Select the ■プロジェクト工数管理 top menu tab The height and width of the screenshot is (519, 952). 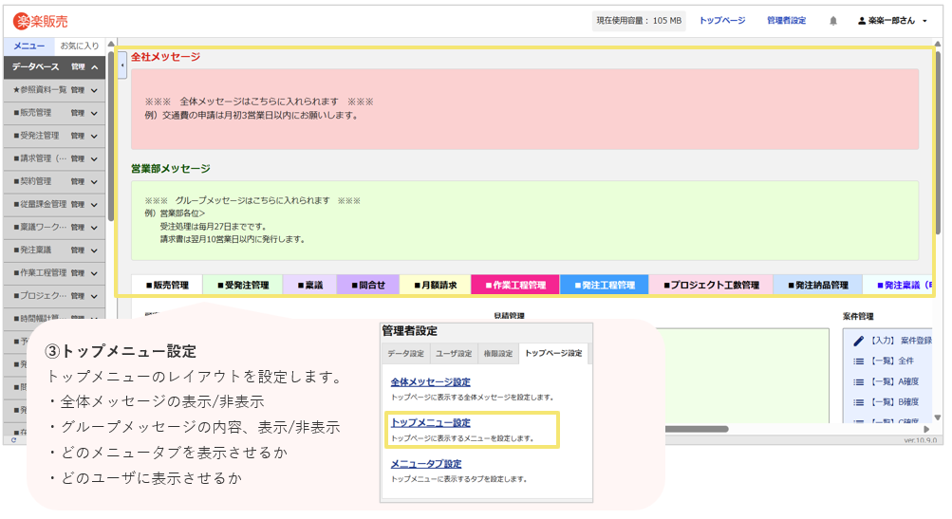[712, 285]
